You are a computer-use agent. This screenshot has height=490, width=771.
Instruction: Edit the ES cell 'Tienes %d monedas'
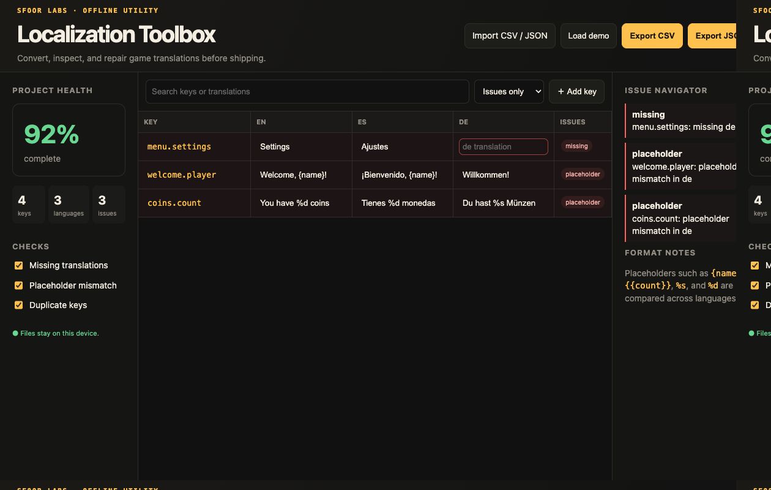click(x=402, y=203)
